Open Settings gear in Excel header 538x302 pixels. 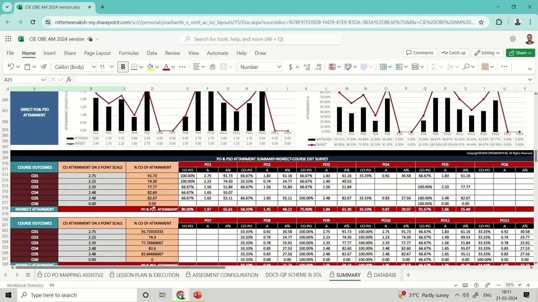point(513,39)
